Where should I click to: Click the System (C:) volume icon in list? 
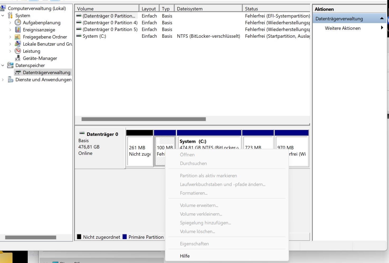point(79,36)
